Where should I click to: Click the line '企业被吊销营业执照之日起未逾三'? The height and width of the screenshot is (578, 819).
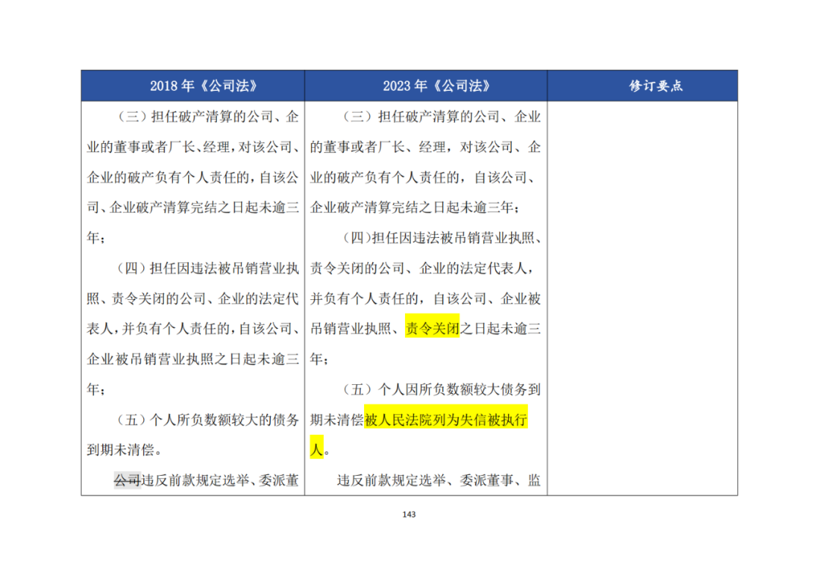tap(193, 359)
